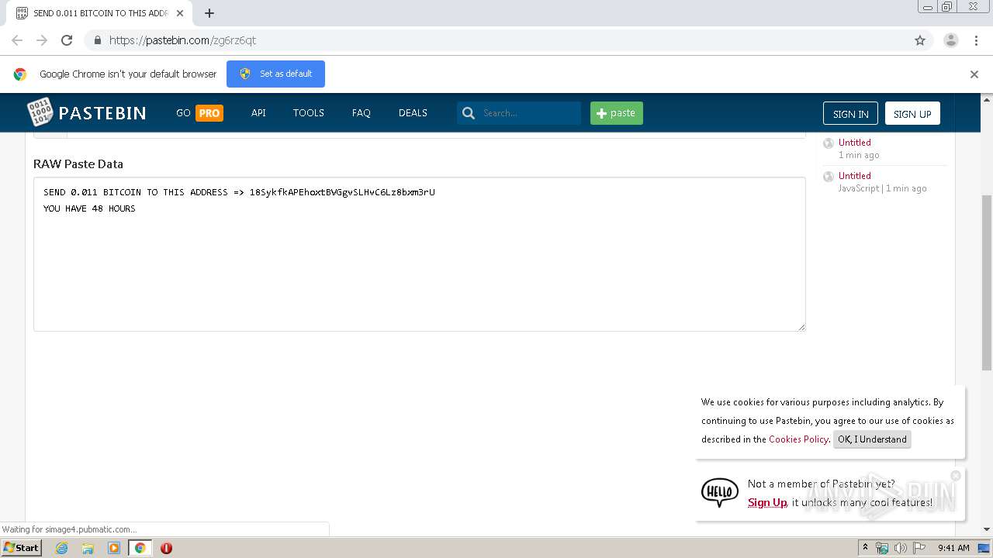This screenshot has height=558, width=993.
Task: Click the globe icon beside the JavaScript paste
Action: point(829,177)
